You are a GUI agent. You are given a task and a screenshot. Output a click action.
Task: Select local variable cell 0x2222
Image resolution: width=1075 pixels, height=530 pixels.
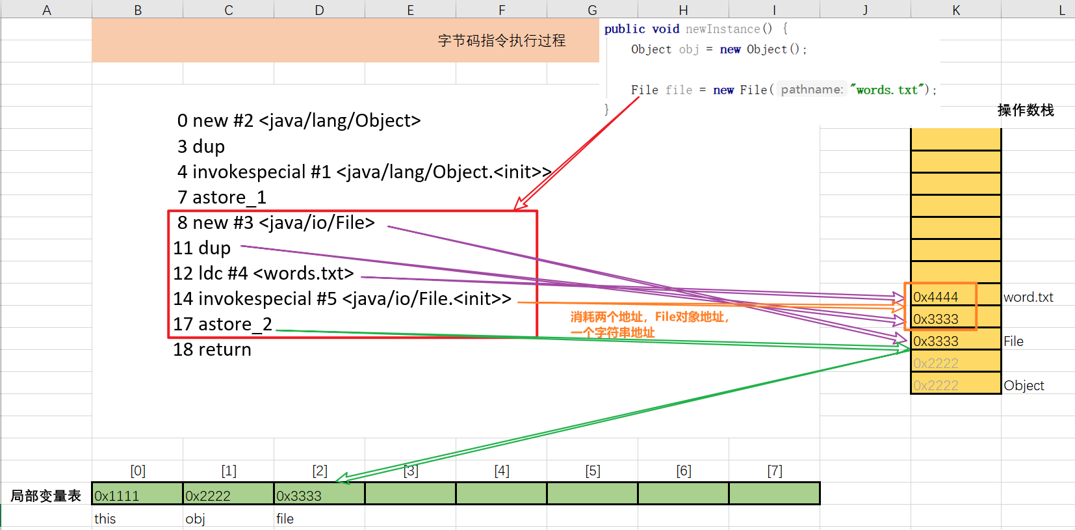pos(228,494)
